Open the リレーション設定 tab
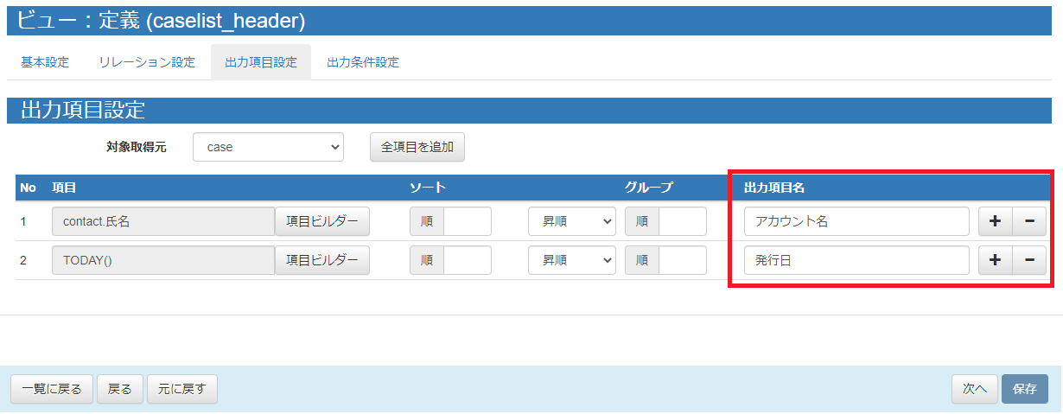The width and height of the screenshot is (1063, 414). [x=147, y=62]
